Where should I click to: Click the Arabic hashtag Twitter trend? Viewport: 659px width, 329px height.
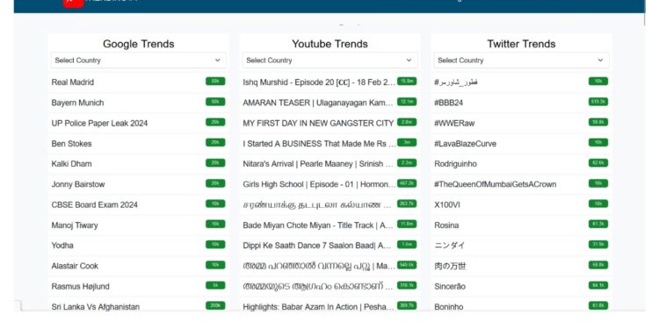[456, 82]
